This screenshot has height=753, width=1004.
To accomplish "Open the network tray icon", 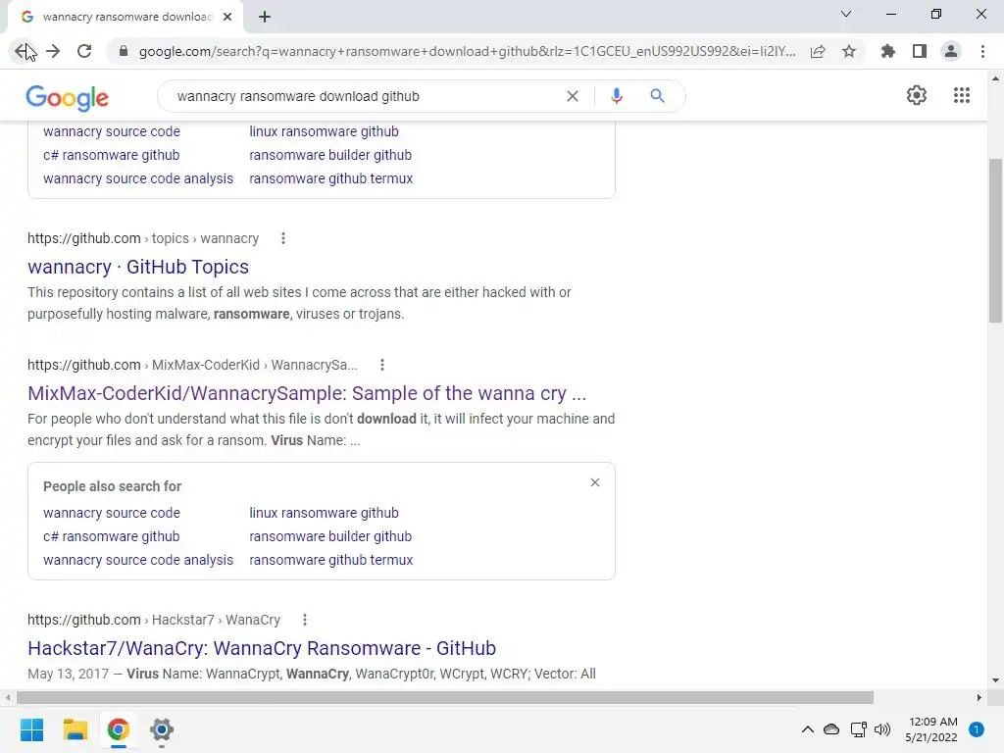I will (858, 729).
